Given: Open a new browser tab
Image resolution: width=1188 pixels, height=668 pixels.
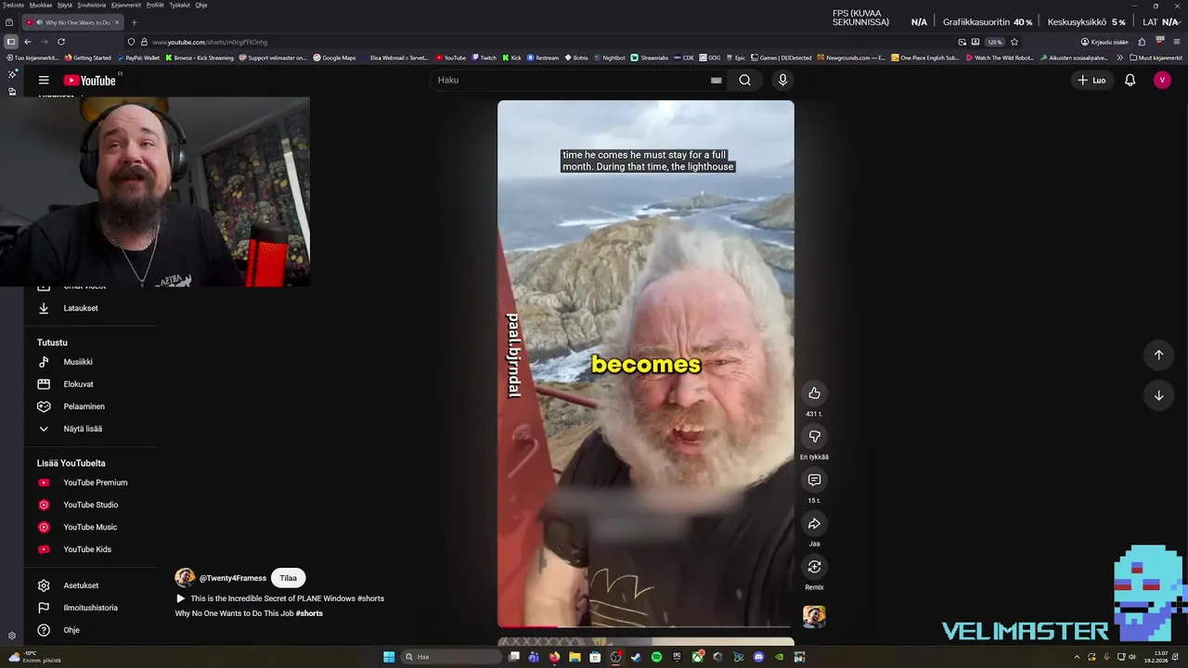Looking at the screenshot, I should tap(135, 22).
